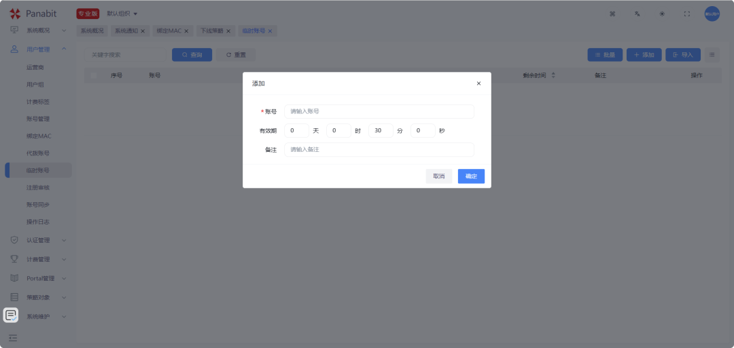Click the 用户管理 person icon in the sidebar
734x348 pixels.
click(x=14, y=49)
